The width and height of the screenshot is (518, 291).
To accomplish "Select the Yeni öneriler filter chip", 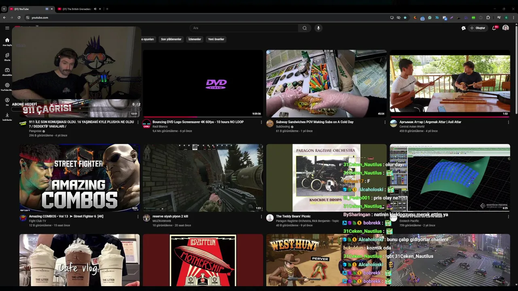I will (216, 39).
